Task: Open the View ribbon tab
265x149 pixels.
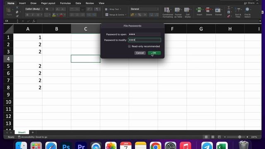Action: click(x=101, y=3)
